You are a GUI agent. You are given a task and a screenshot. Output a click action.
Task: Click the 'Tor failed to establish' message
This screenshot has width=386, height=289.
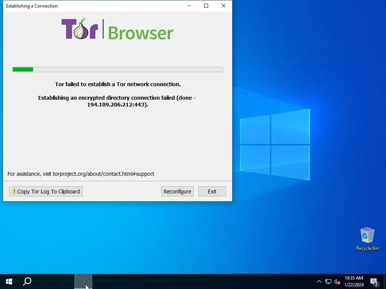coord(118,84)
